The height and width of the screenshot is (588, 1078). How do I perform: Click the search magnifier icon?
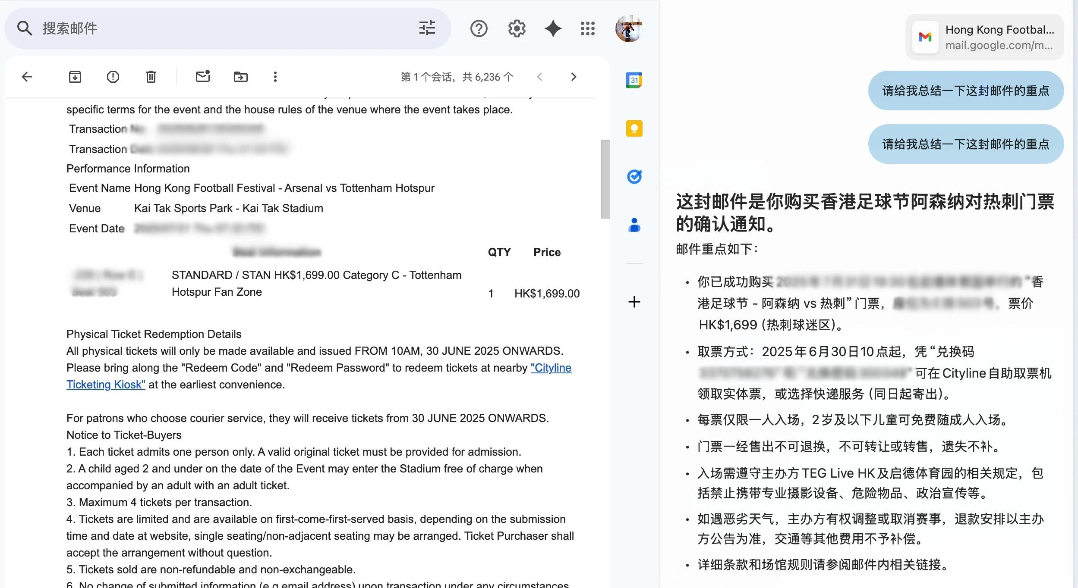25,28
